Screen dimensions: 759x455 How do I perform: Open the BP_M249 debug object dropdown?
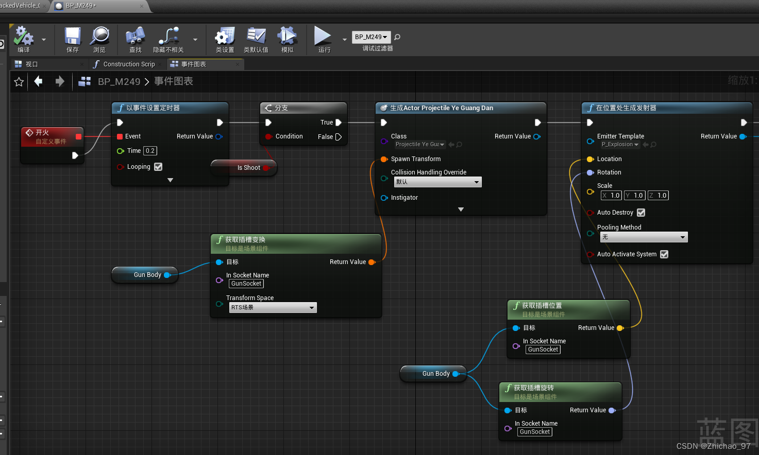click(372, 37)
